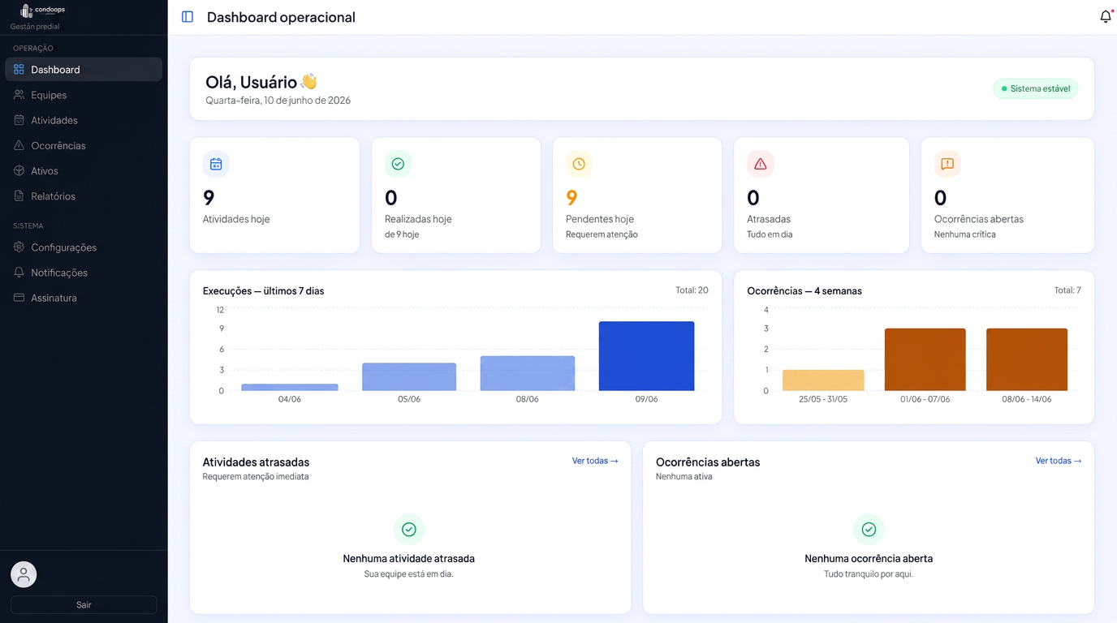The height and width of the screenshot is (623, 1117).
Task: Click the Atividades calendar icon in sidebar
Action: 19,120
